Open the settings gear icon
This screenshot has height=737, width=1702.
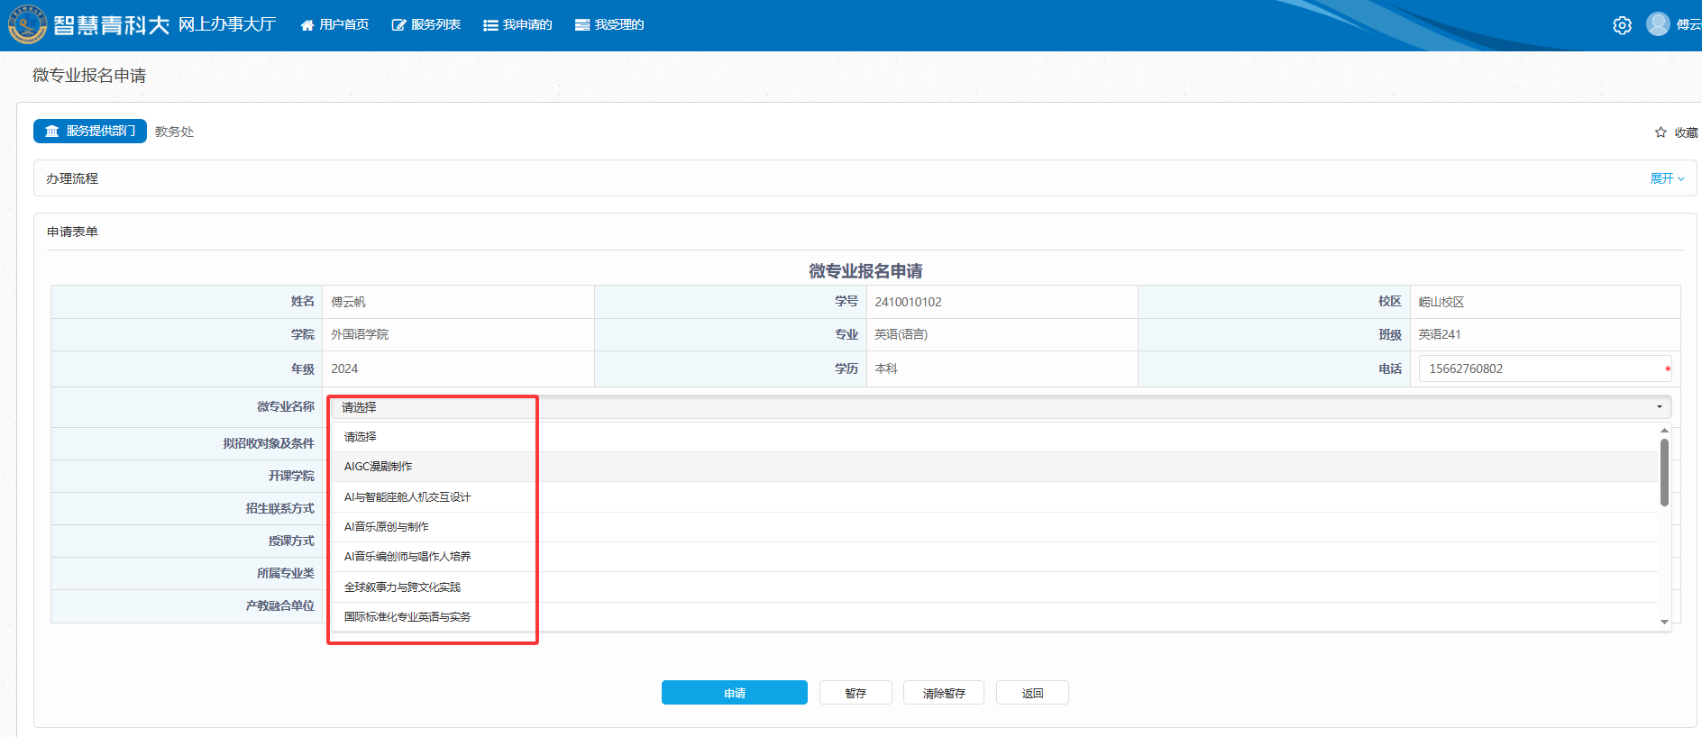pyautogui.click(x=1622, y=25)
